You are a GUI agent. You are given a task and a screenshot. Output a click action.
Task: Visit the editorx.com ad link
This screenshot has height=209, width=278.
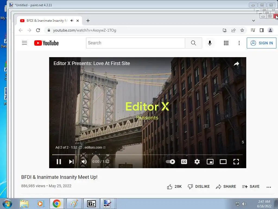95,147
